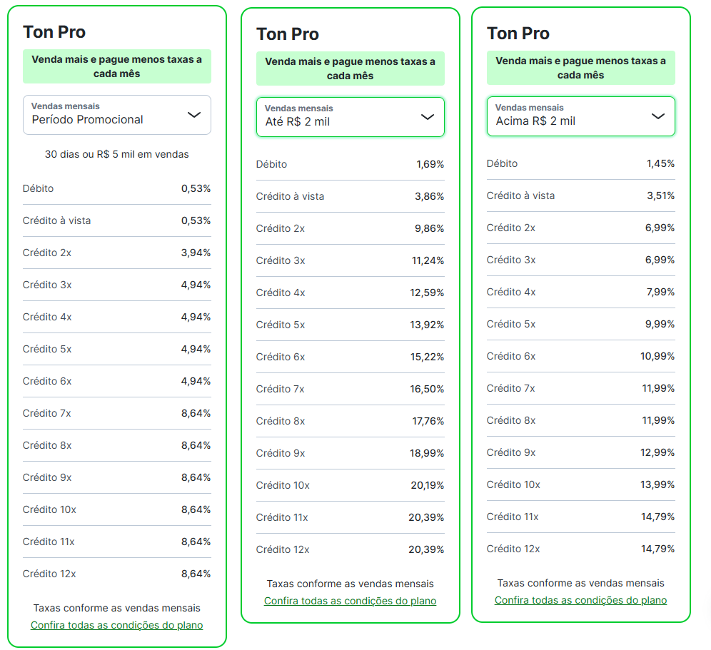Click the Crédito 3x rate of 11,24%
Screen dimensions: 711x650
click(428, 261)
